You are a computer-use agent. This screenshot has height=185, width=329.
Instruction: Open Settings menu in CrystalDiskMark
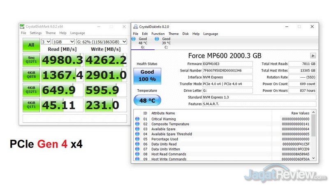[36, 33]
